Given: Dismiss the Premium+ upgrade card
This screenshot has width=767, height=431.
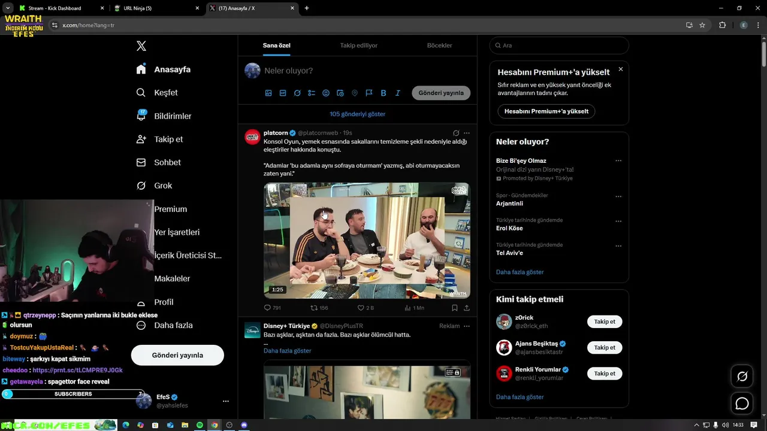Looking at the screenshot, I should click(620, 69).
